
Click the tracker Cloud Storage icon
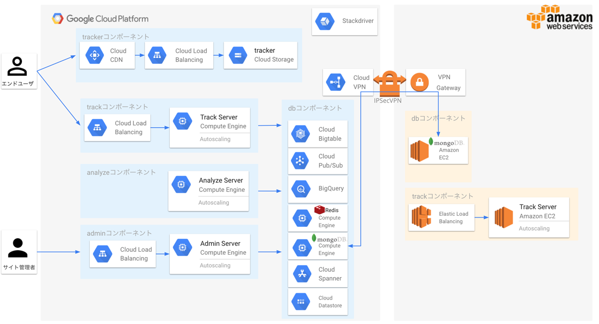238,55
